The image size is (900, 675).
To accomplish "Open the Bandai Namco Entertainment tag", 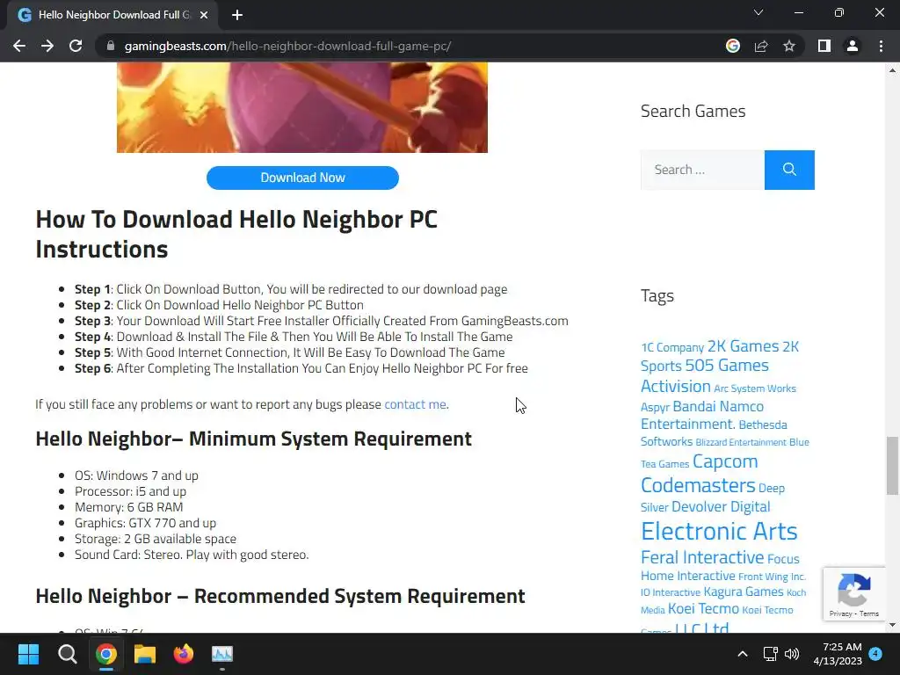I will [x=702, y=415].
